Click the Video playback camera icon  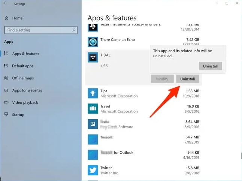(x=6, y=102)
